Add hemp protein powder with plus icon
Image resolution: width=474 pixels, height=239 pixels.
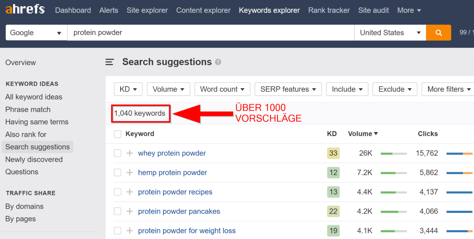pos(130,173)
